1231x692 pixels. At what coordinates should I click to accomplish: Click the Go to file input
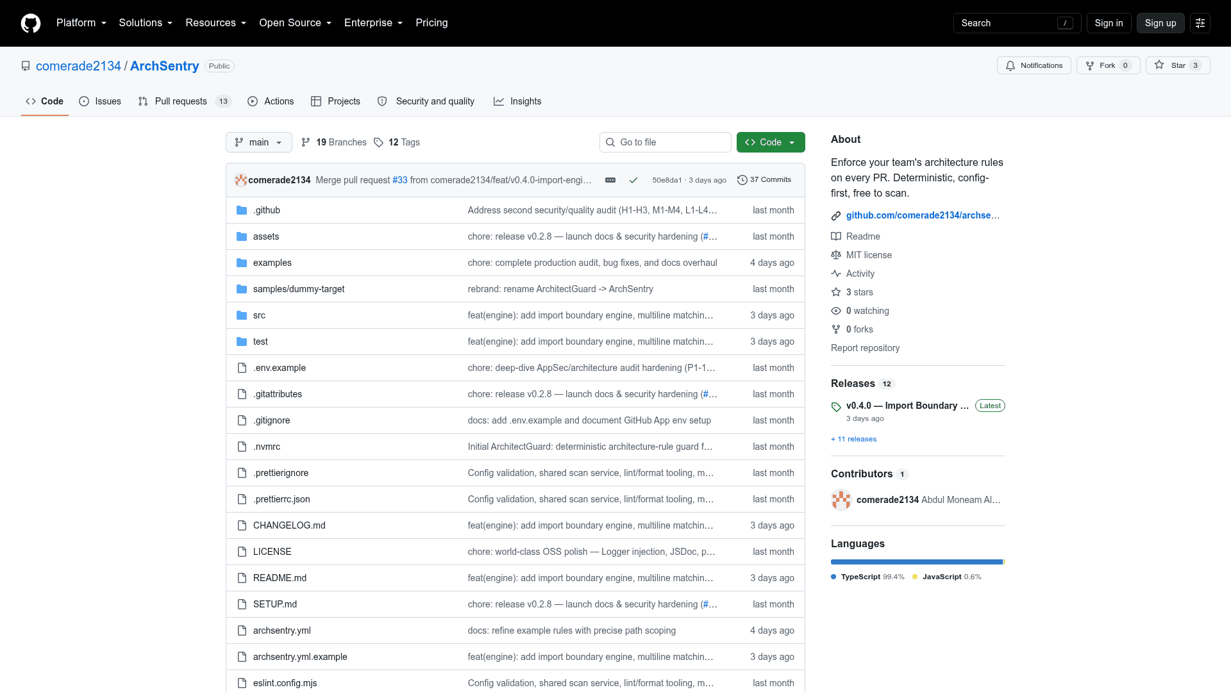tap(666, 142)
